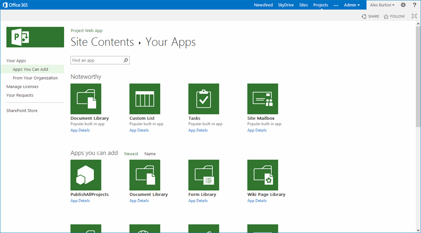Toggle focus on content icon
The image size is (421, 233).
click(x=414, y=16)
